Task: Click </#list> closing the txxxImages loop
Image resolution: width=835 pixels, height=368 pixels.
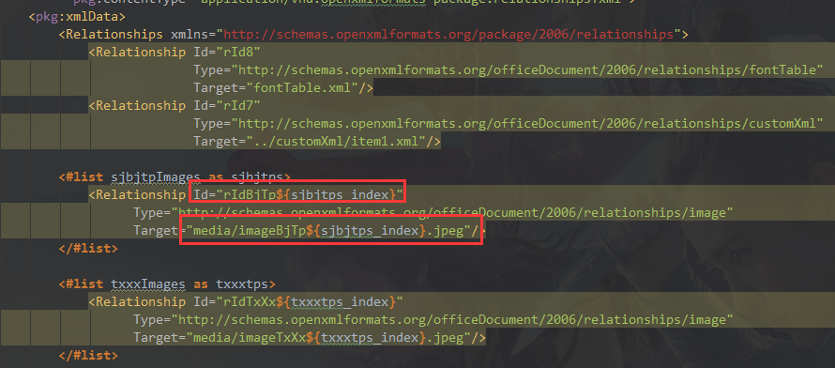Action: click(x=88, y=355)
